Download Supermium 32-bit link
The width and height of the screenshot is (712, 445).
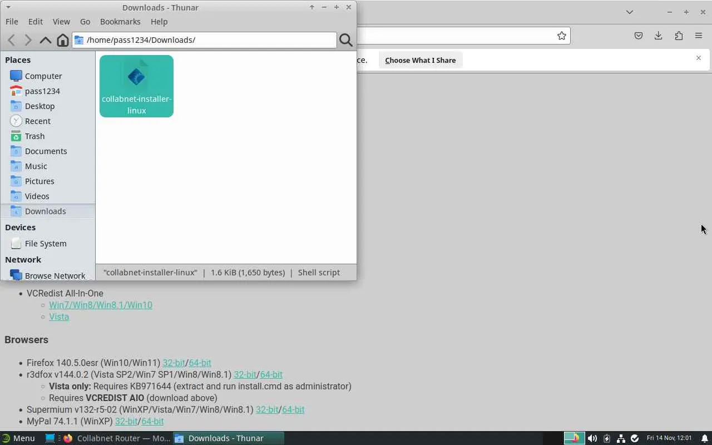(267, 409)
